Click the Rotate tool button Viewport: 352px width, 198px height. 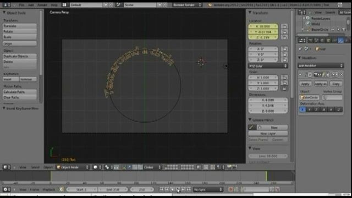click(x=20, y=31)
